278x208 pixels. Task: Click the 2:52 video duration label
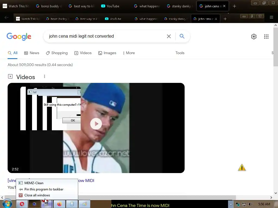coord(15,169)
